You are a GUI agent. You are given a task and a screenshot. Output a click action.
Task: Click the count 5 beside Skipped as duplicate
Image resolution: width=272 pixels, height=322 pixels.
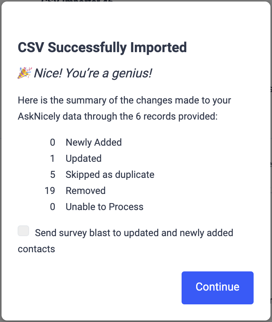click(x=52, y=175)
